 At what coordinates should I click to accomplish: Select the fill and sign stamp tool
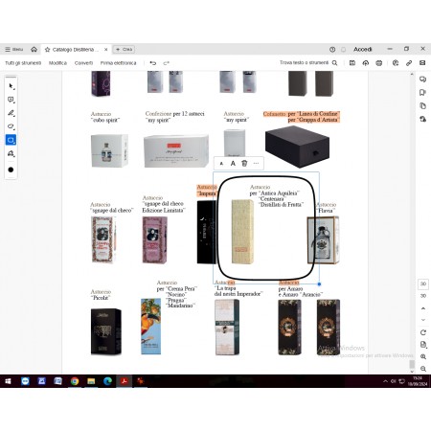point(11,153)
